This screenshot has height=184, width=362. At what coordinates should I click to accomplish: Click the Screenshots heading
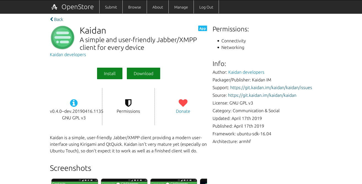pos(71,168)
